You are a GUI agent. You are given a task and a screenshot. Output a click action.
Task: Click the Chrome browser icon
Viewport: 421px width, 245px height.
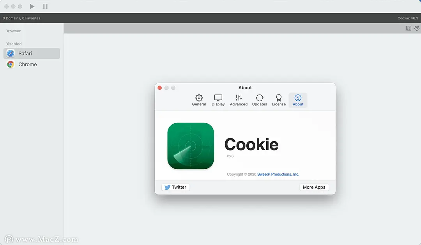(11, 65)
